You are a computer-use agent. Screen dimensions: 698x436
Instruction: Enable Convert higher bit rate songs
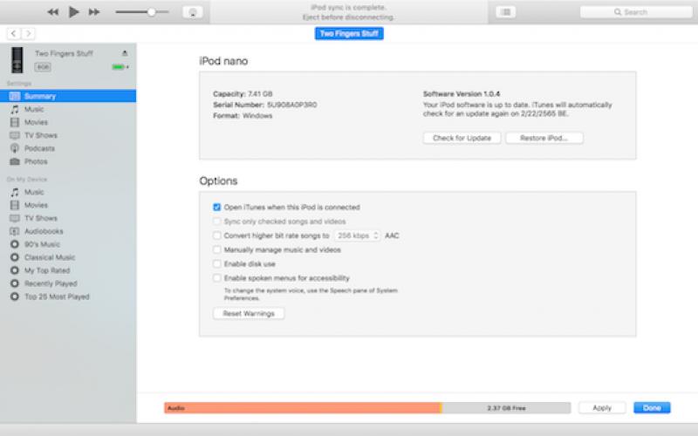pyautogui.click(x=216, y=235)
